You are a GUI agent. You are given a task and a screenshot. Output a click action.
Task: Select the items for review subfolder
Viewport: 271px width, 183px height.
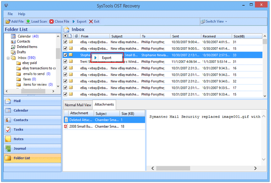click(x=35, y=85)
